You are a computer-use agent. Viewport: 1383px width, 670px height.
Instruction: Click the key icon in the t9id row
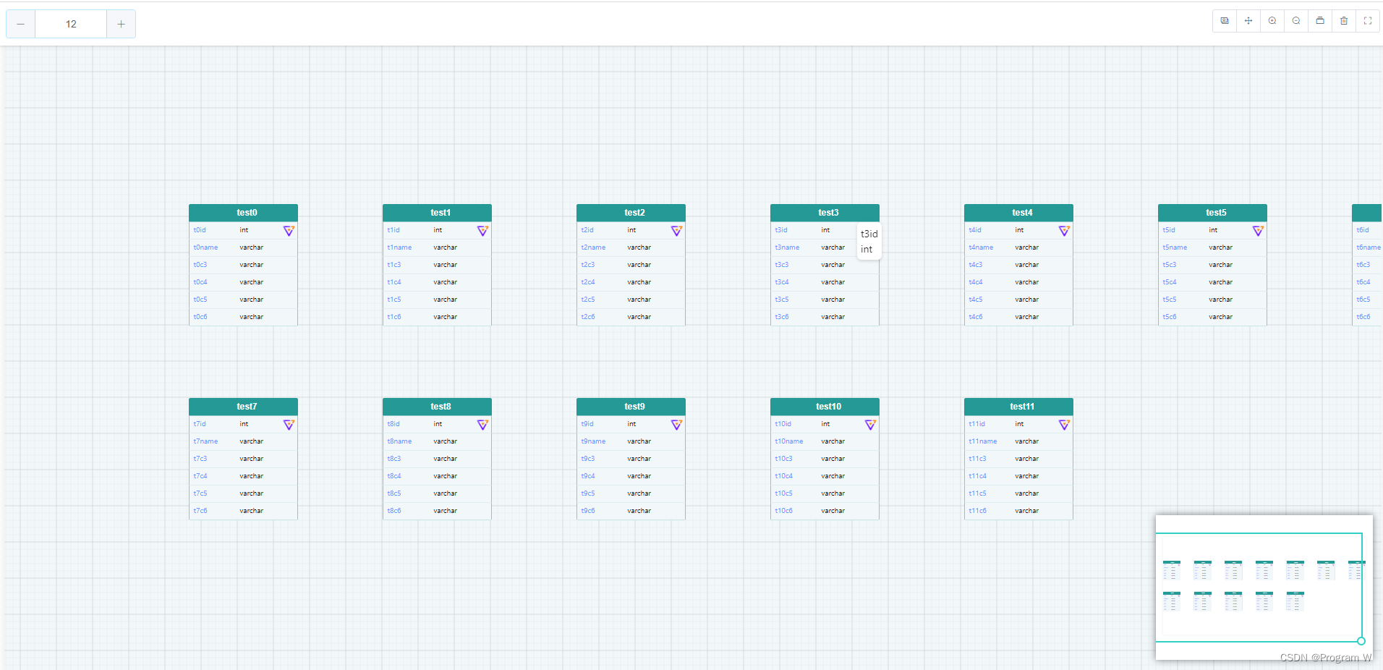click(676, 425)
